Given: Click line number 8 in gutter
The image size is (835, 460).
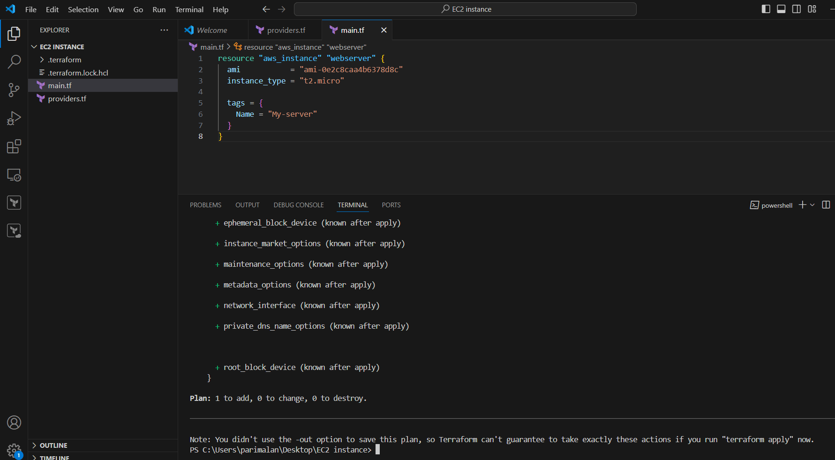Looking at the screenshot, I should [x=201, y=136].
